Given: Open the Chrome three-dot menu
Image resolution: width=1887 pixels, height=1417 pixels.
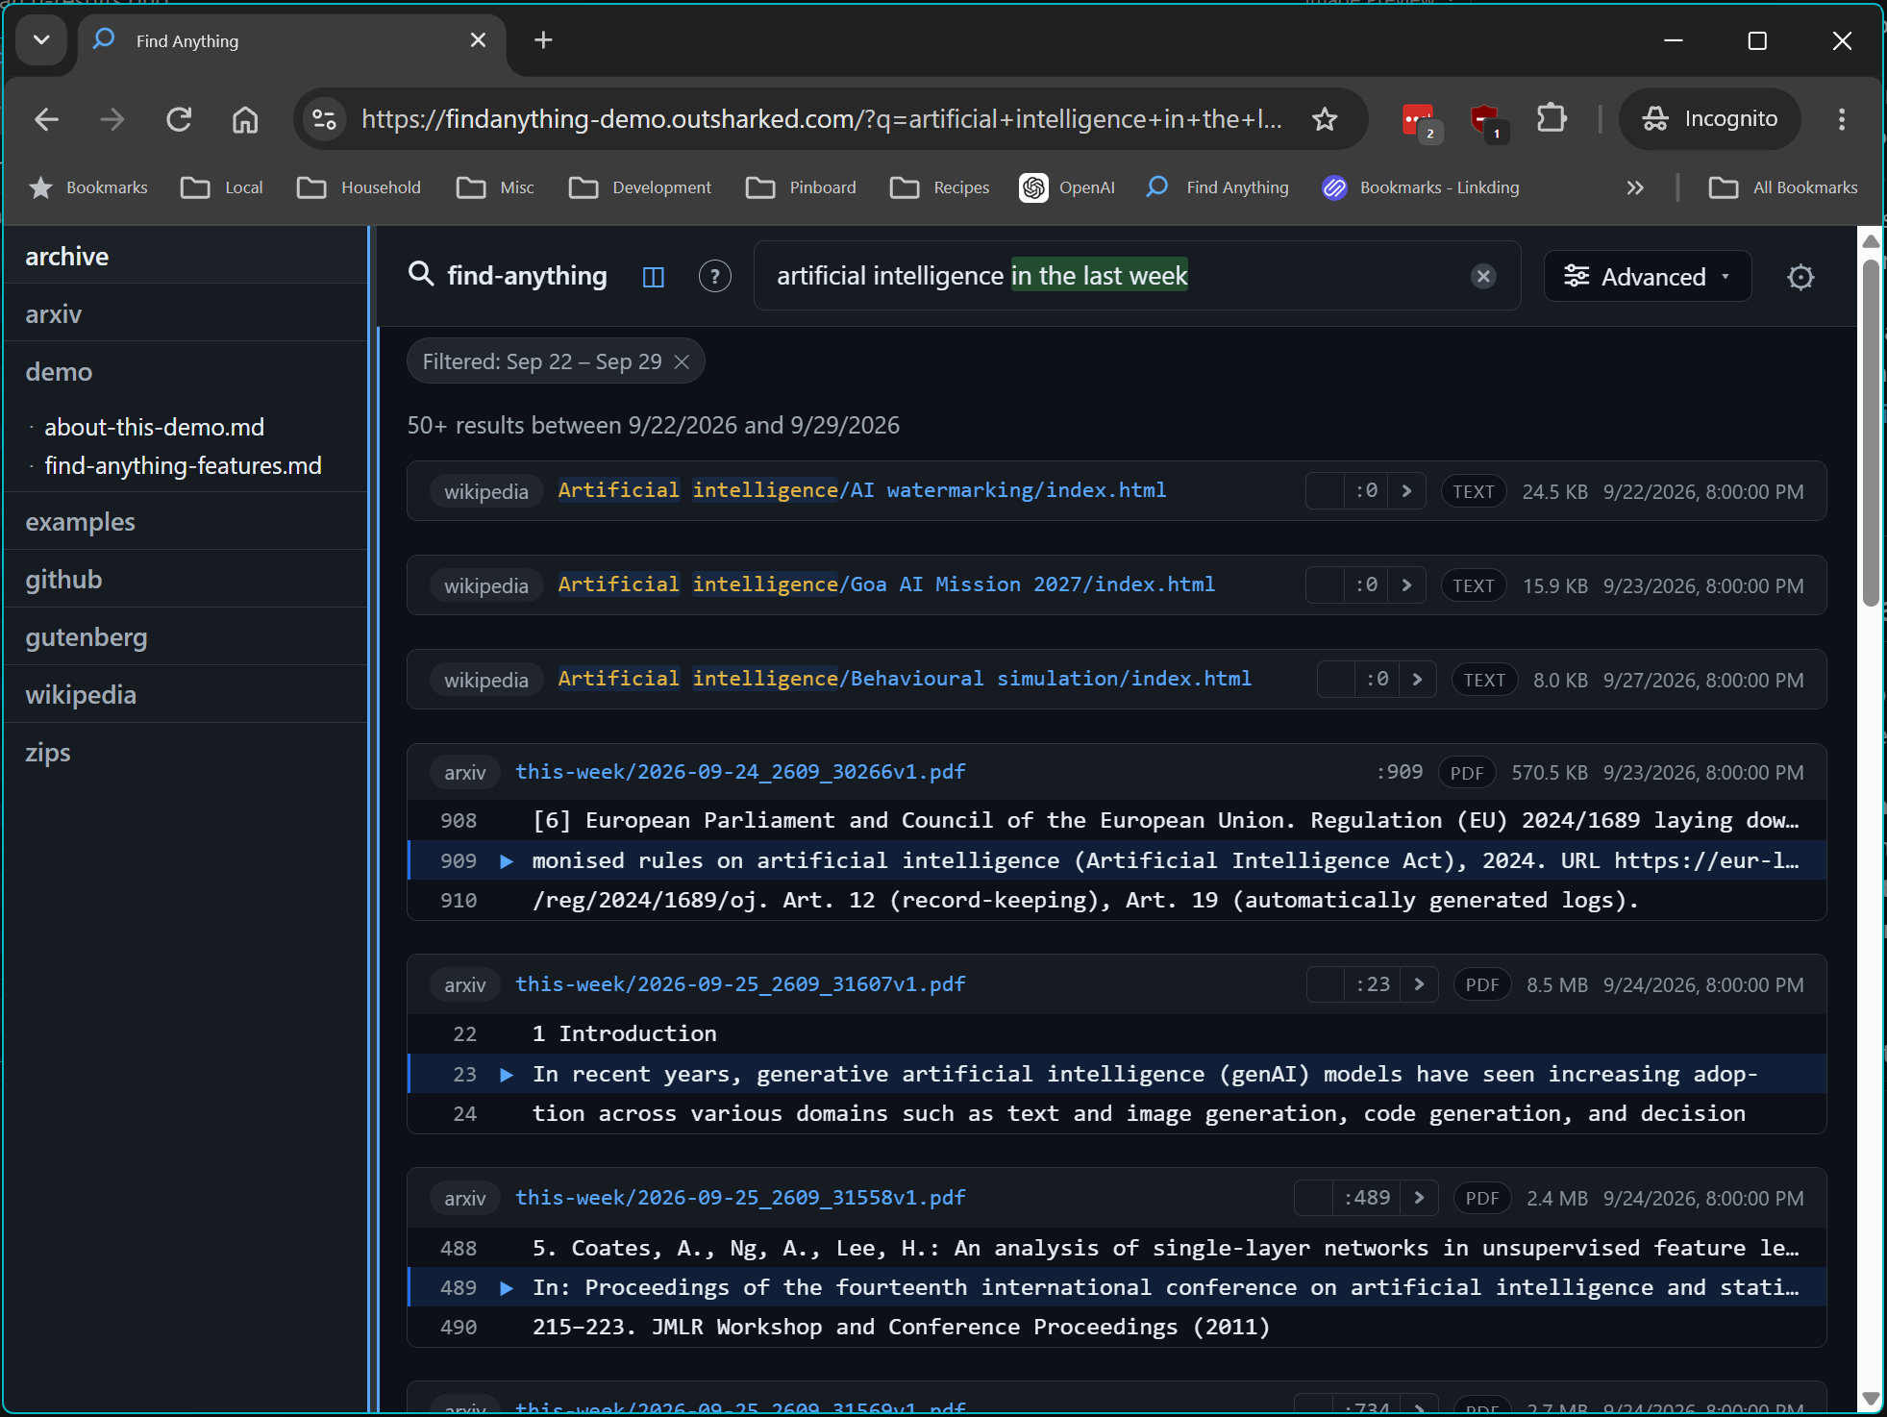Looking at the screenshot, I should tap(1842, 119).
